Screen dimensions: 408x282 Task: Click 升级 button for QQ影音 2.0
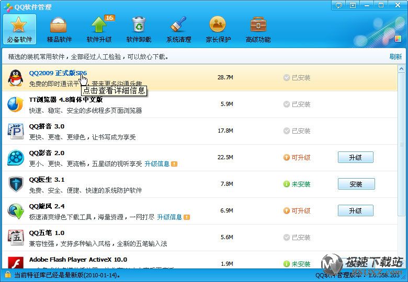point(356,157)
